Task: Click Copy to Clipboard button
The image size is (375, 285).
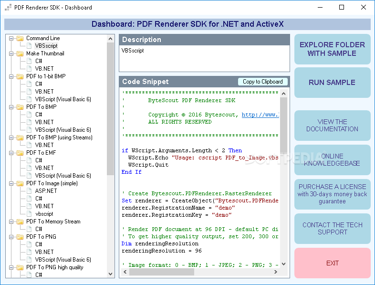Action: pos(262,82)
